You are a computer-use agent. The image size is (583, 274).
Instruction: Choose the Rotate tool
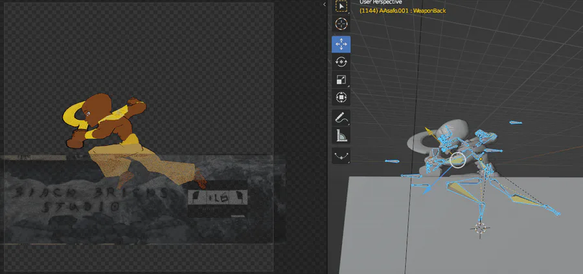click(341, 62)
